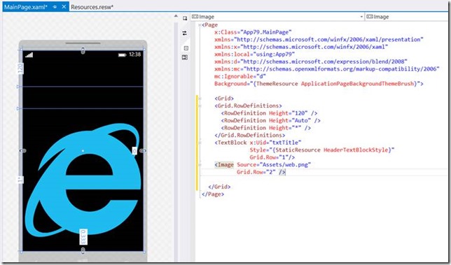Click the Source="Assets/web.png" attribute
Image resolution: width=451 pixels, height=265 pixels.
tap(274, 165)
